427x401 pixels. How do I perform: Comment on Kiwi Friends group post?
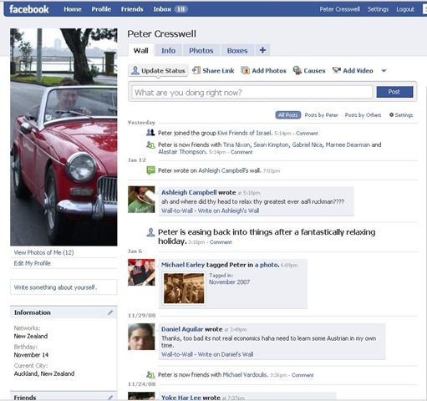307,133
